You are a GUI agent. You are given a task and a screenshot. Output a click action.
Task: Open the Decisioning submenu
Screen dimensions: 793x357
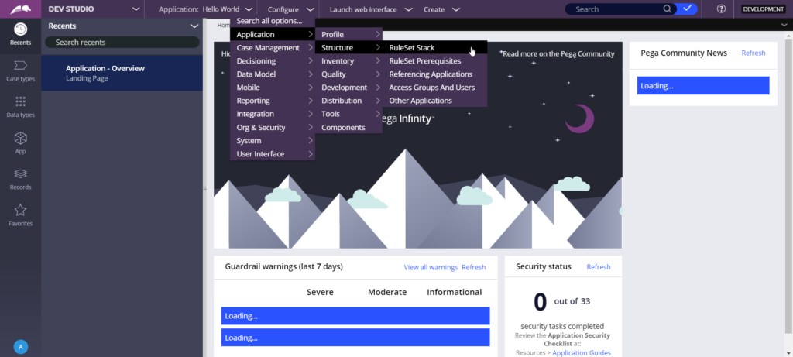click(273, 60)
